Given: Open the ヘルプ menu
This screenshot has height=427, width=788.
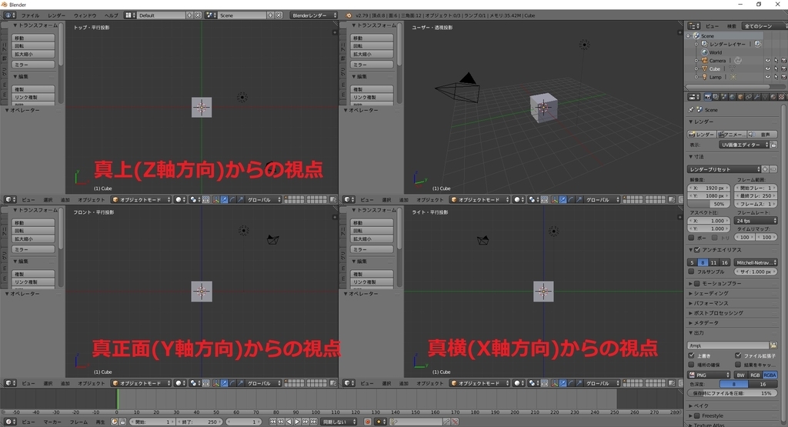Looking at the screenshot, I should [x=111, y=15].
